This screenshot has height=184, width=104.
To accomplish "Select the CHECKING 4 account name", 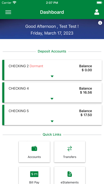I will (x=19, y=88).
